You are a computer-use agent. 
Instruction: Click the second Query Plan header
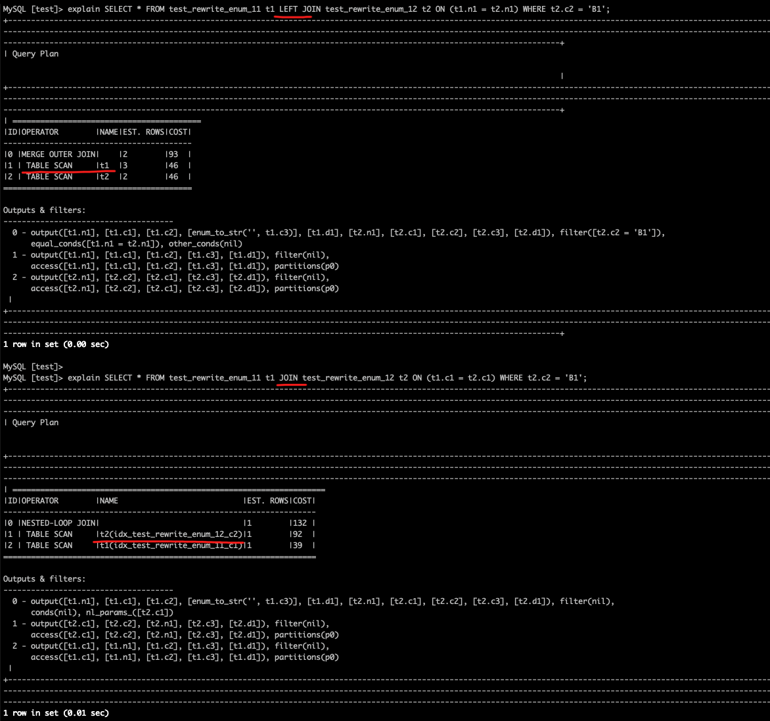point(35,423)
